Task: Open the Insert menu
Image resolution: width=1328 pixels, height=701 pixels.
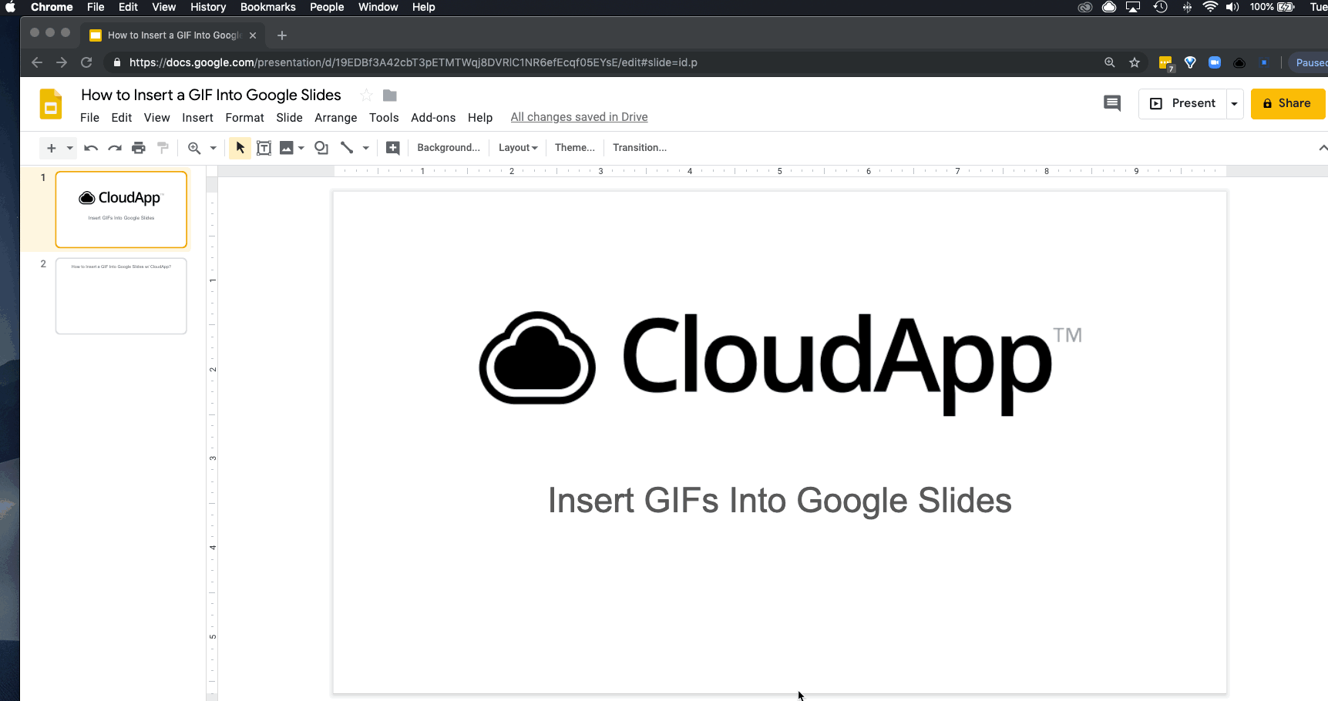Action: (x=197, y=118)
